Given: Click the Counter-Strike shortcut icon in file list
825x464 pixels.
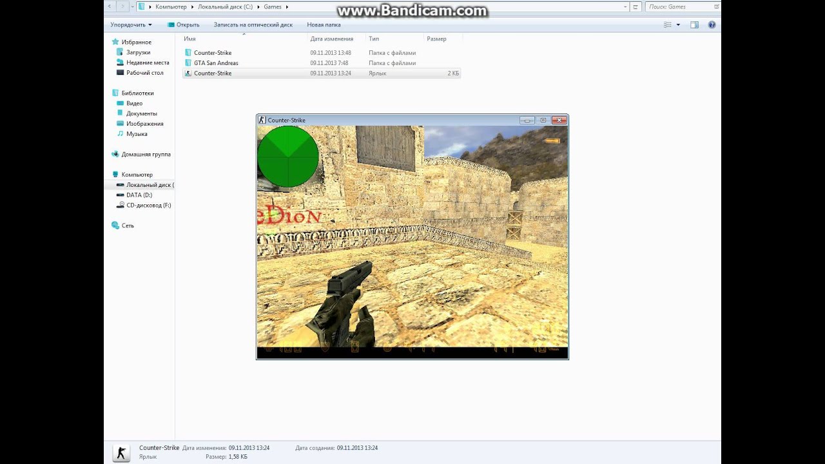Looking at the screenshot, I should click(188, 73).
